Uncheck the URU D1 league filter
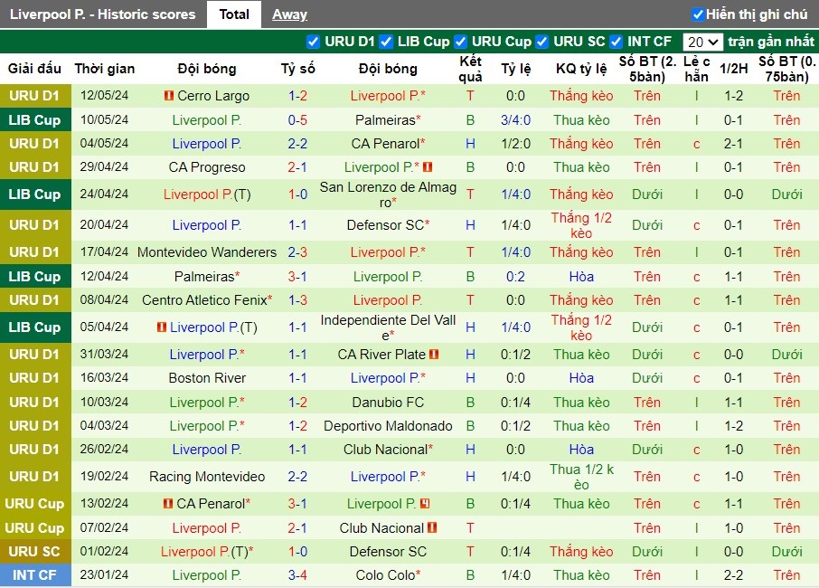This screenshot has height=588, width=819. [313, 42]
